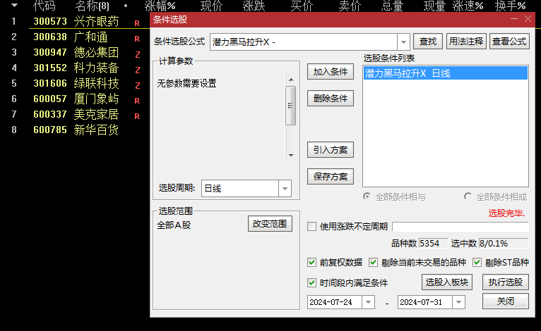Select 潜力黑马拉升X 日线 condition in list
The height and width of the screenshot is (331, 541).
(446, 73)
